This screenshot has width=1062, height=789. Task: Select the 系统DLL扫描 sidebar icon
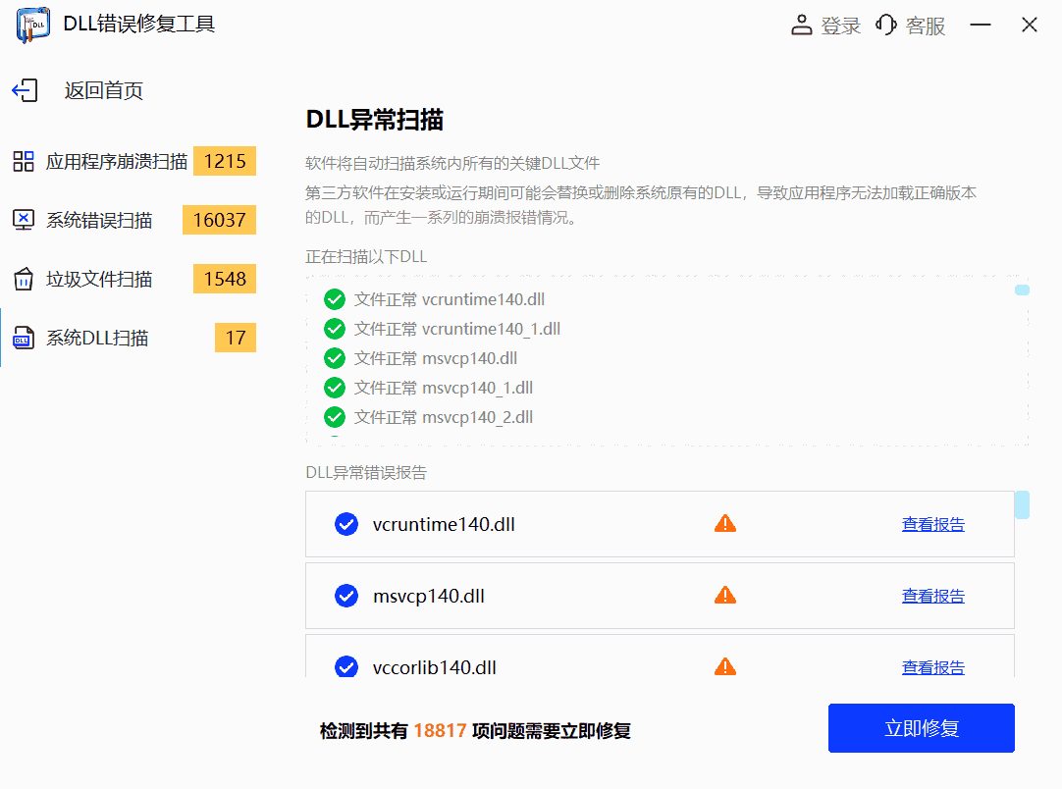coord(23,338)
